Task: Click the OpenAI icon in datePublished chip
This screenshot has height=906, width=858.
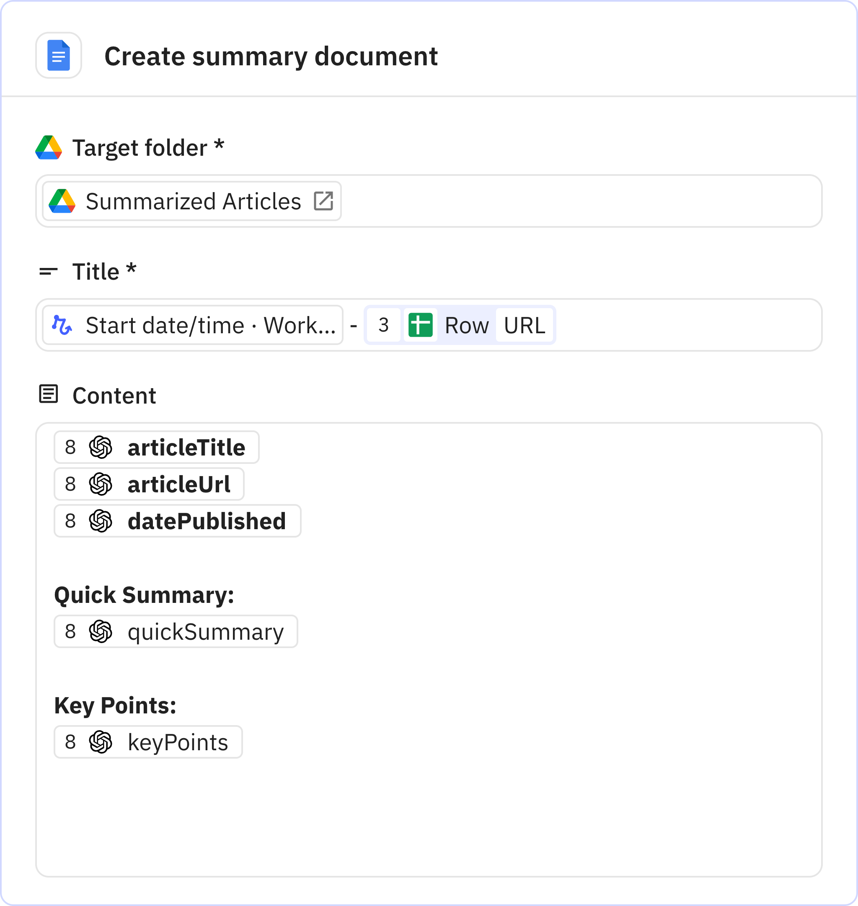Action: pyautogui.click(x=101, y=521)
